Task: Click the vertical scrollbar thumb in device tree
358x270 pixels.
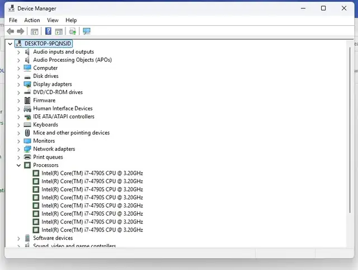Action: pyautogui.click(x=350, y=131)
